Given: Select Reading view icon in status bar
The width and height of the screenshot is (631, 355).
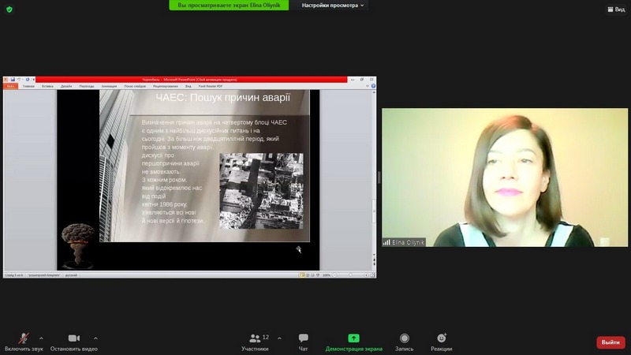Looking at the screenshot, I should click(312, 275).
